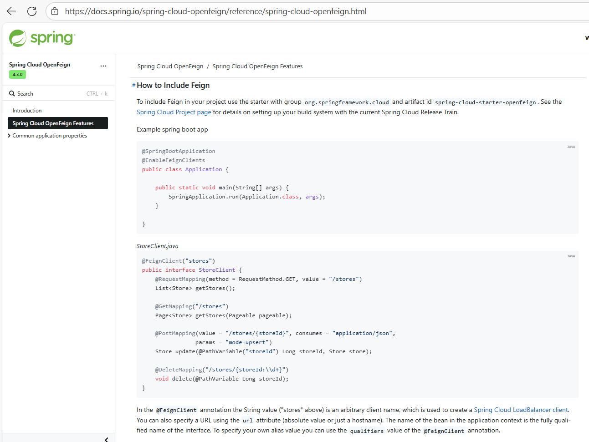Screen dimensions: 589x442
Task: Click the search magnifier icon
Action: point(12,93)
